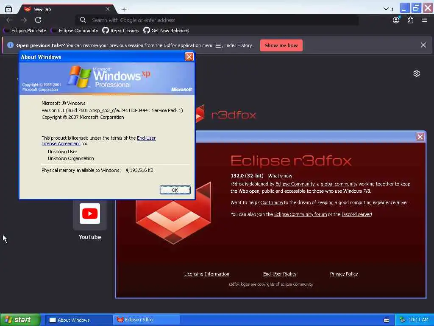The width and height of the screenshot is (434, 326).
Task: Click the Unknown User text
Action: click(x=63, y=152)
